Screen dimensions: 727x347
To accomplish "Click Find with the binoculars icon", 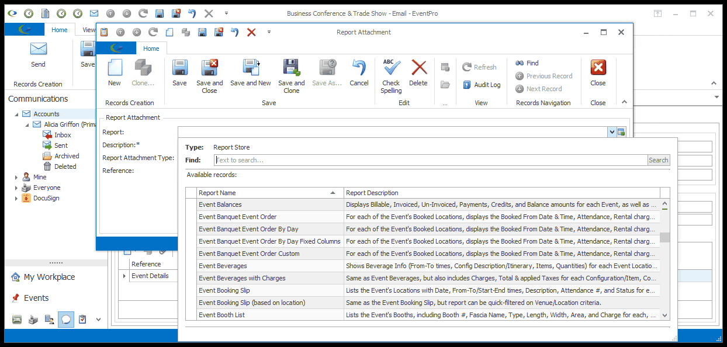I will click(527, 63).
